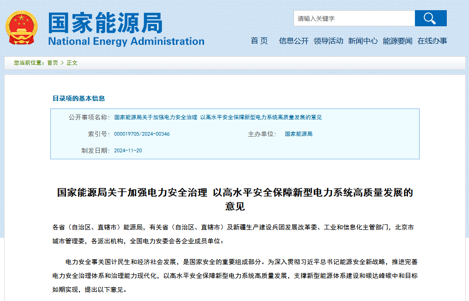Focus the keyword search input box

(x=354, y=18)
